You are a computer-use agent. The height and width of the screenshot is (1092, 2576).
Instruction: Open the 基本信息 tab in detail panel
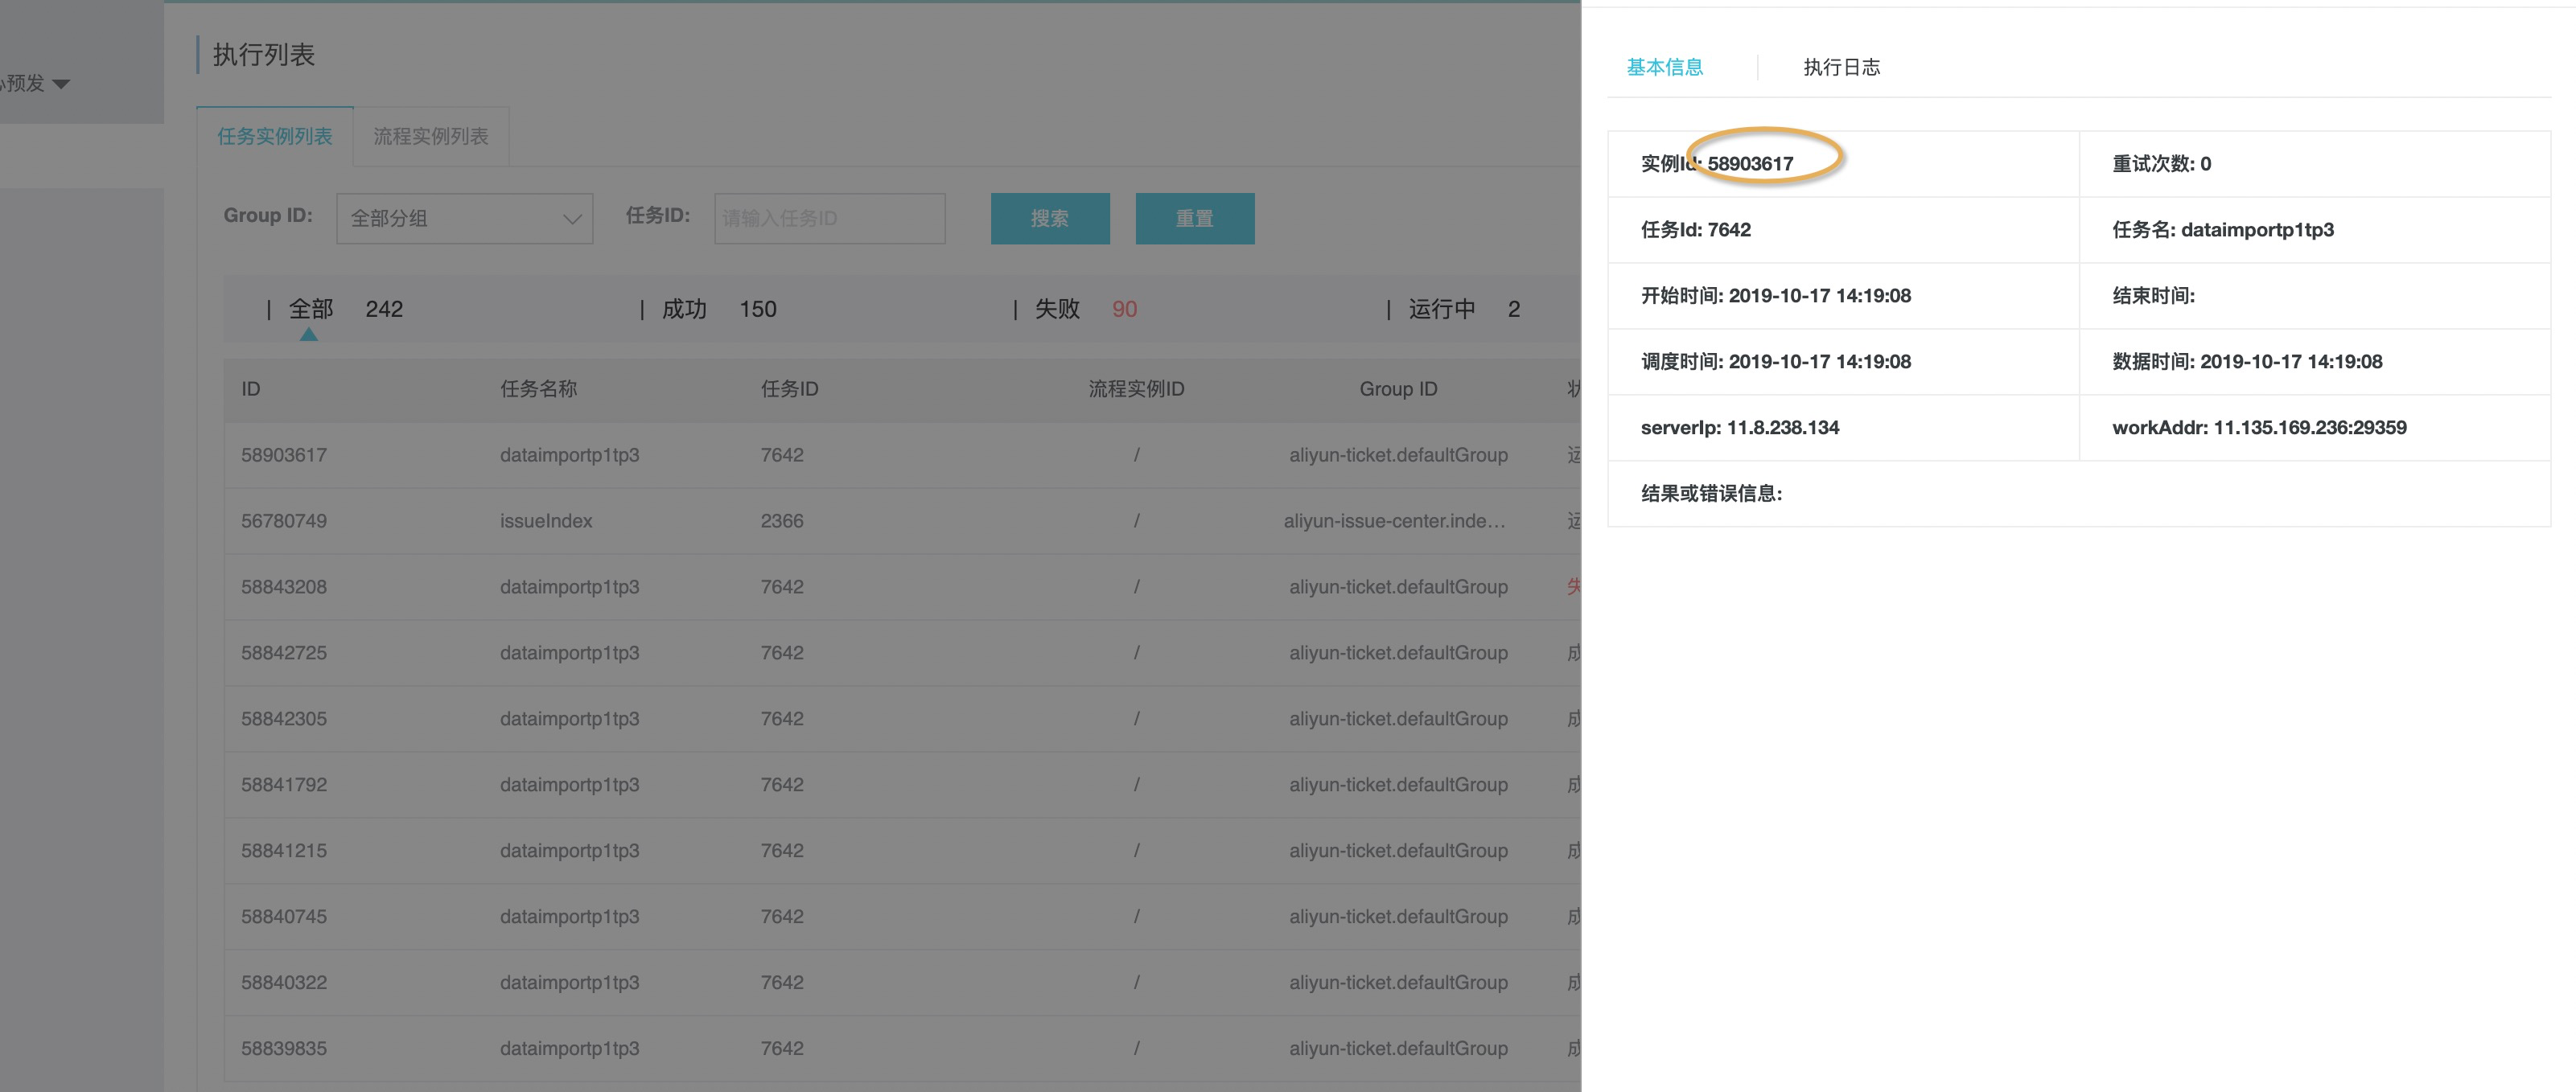point(1664,67)
